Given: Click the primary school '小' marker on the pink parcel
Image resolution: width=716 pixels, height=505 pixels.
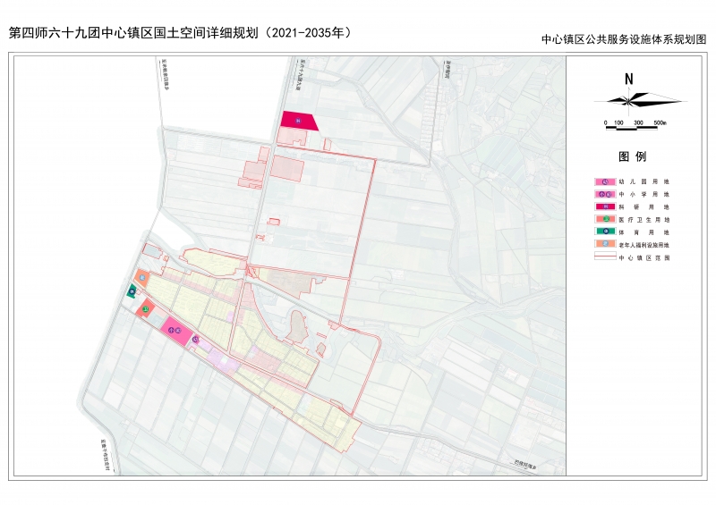Looking at the screenshot, I should tap(171, 330).
